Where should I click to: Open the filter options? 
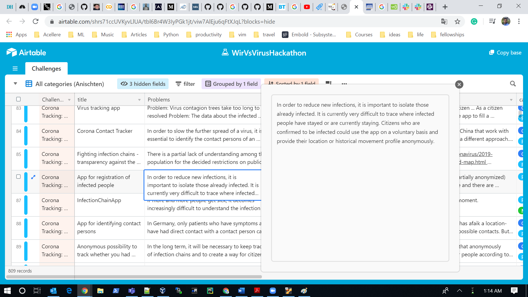point(185,84)
